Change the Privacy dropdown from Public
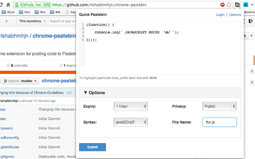 tap(220, 106)
